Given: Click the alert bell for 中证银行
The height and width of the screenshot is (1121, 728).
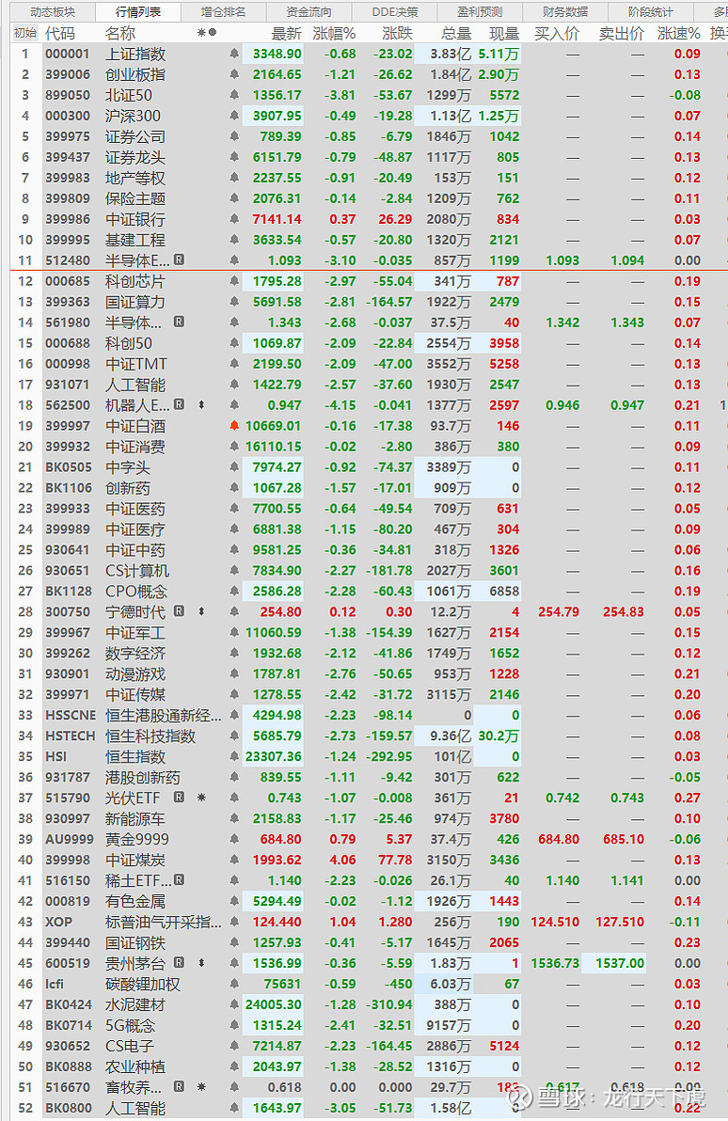Looking at the screenshot, I should tap(234, 219).
